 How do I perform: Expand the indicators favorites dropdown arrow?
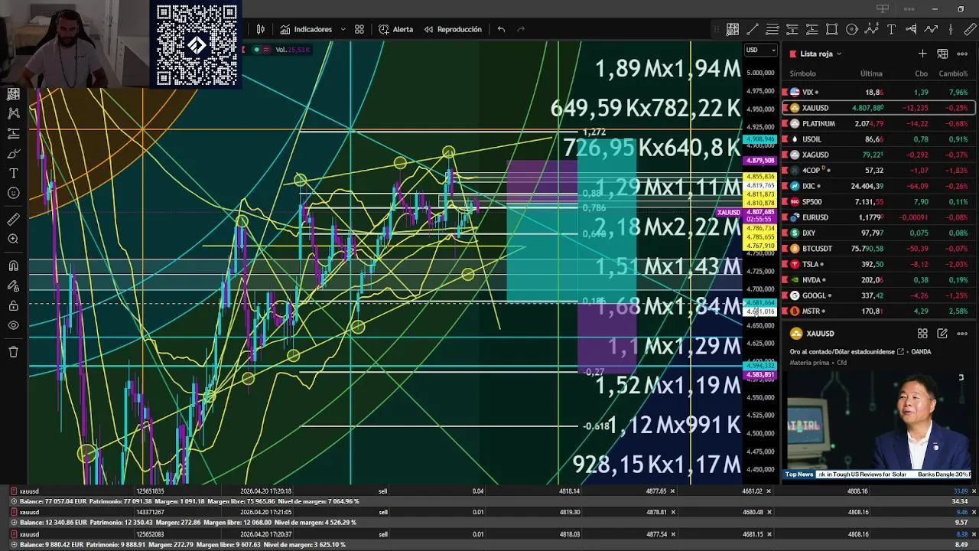coord(343,29)
